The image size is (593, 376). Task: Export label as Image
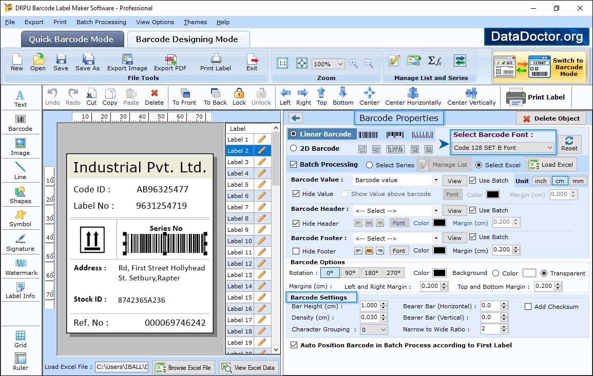127,63
